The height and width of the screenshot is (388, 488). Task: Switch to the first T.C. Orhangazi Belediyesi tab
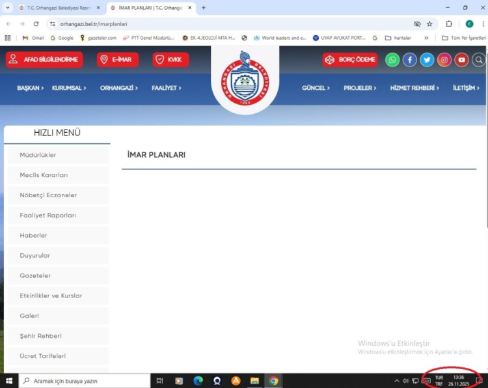pyautogui.click(x=55, y=8)
